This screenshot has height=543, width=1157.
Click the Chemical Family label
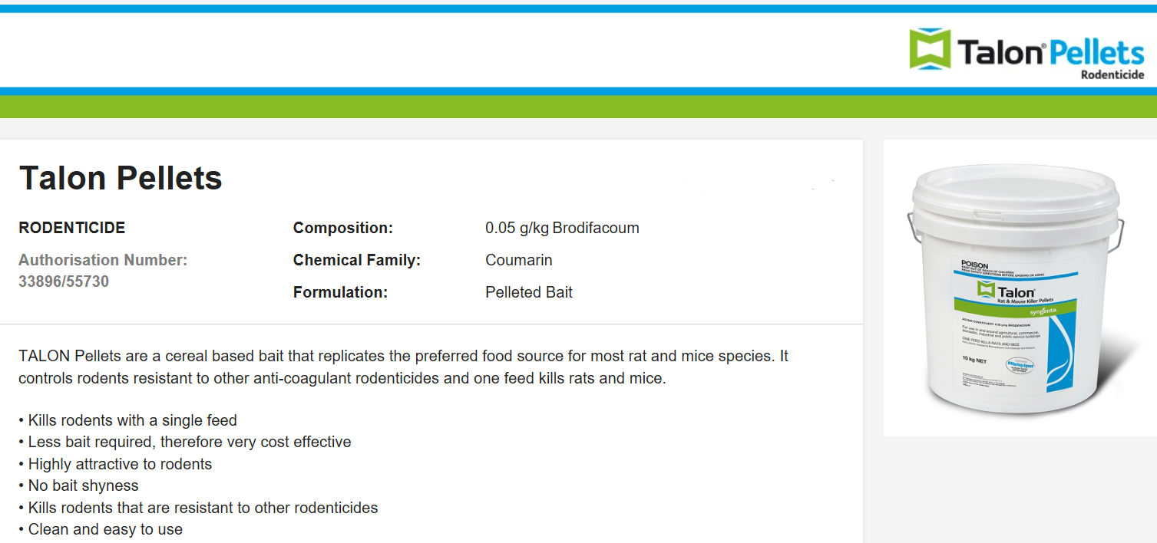click(357, 260)
